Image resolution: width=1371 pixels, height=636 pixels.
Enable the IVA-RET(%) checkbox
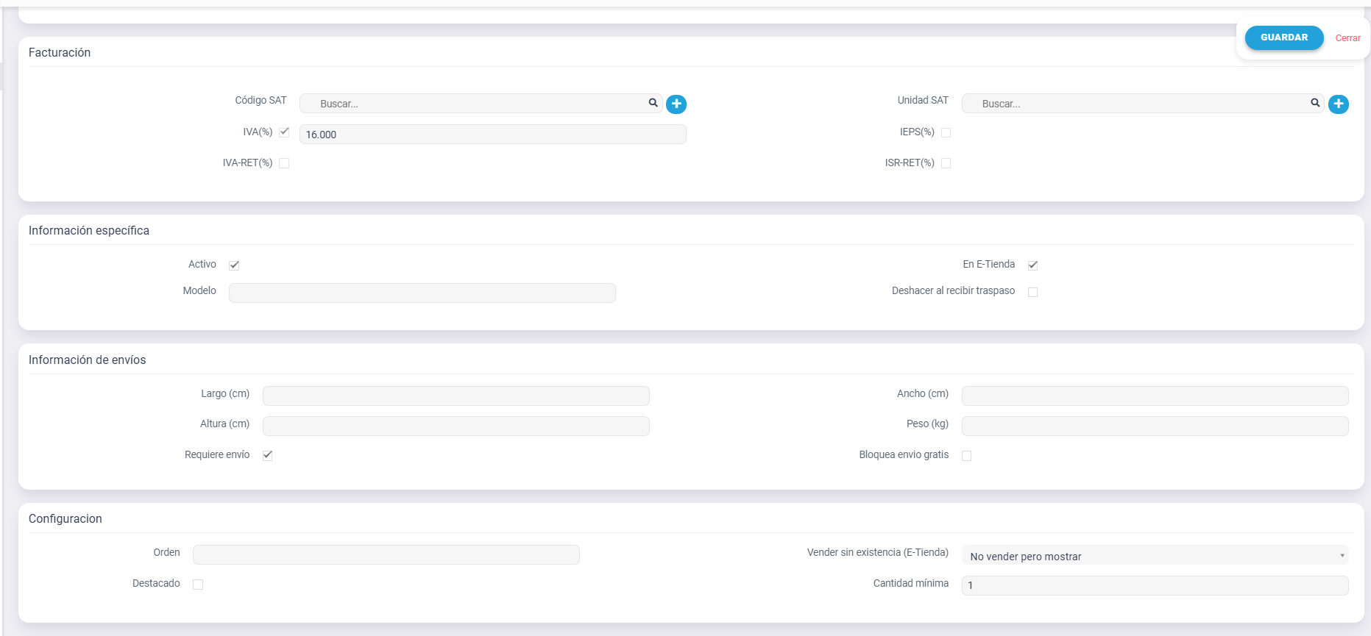click(284, 163)
